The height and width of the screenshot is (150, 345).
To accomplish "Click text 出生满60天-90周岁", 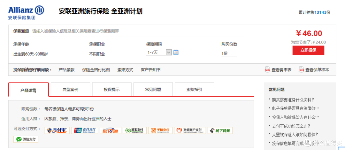I will [x=30, y=54].
